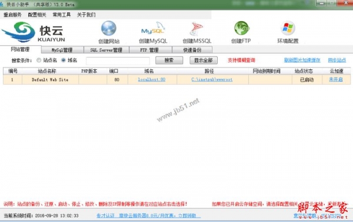Click the 创建FTP green globe icon

(x=241, y=28)
